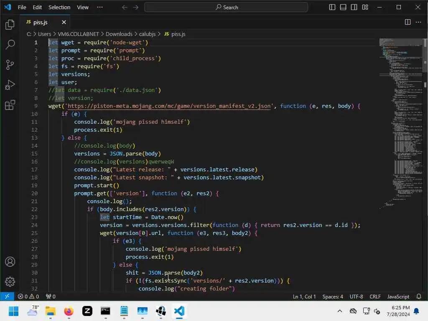Open the remote window indicator
The image size is (428, 321).
(7, 296)
